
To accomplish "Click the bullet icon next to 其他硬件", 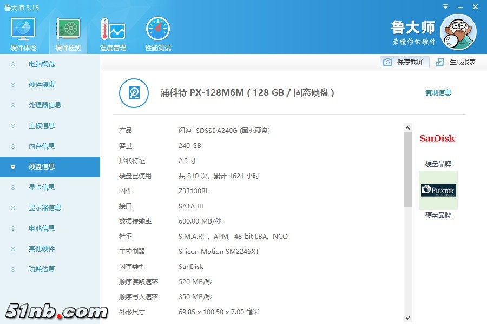I will click(x=13, y=248).
